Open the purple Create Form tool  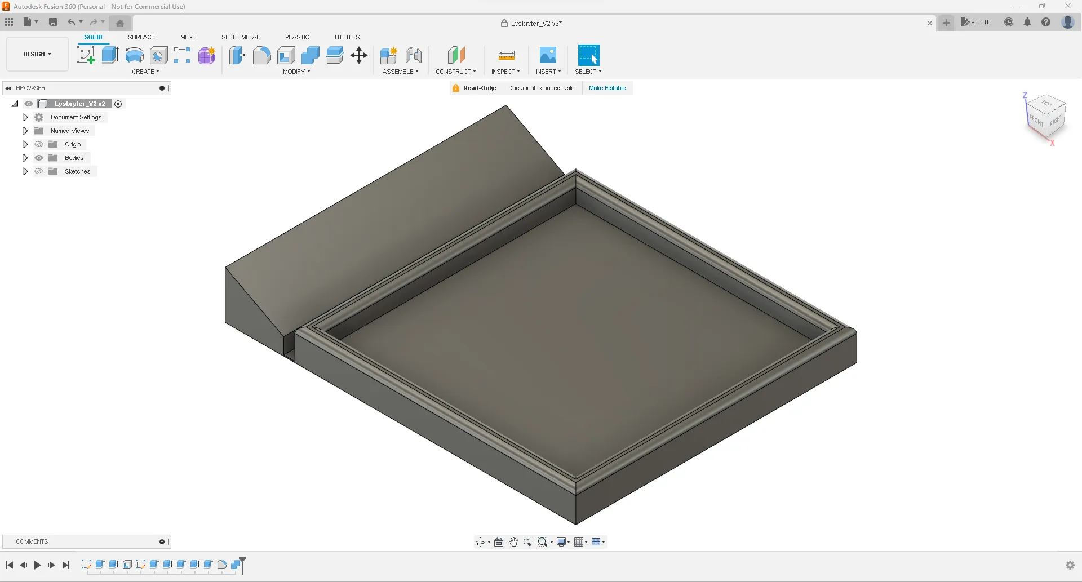pos(207,55)
